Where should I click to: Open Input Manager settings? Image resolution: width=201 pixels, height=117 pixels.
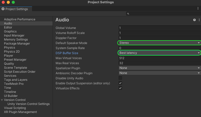[x=14, y=35]
